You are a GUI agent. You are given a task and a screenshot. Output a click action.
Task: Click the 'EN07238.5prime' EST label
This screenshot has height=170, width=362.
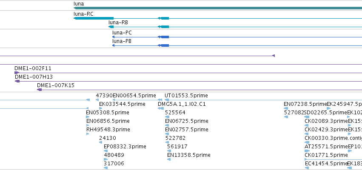[305, 104]
